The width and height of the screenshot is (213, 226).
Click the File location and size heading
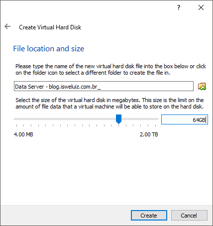[x=49, y=49]
